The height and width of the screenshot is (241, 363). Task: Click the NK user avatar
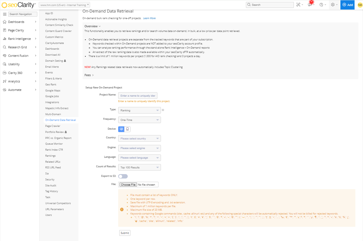(x=360, y=5)
